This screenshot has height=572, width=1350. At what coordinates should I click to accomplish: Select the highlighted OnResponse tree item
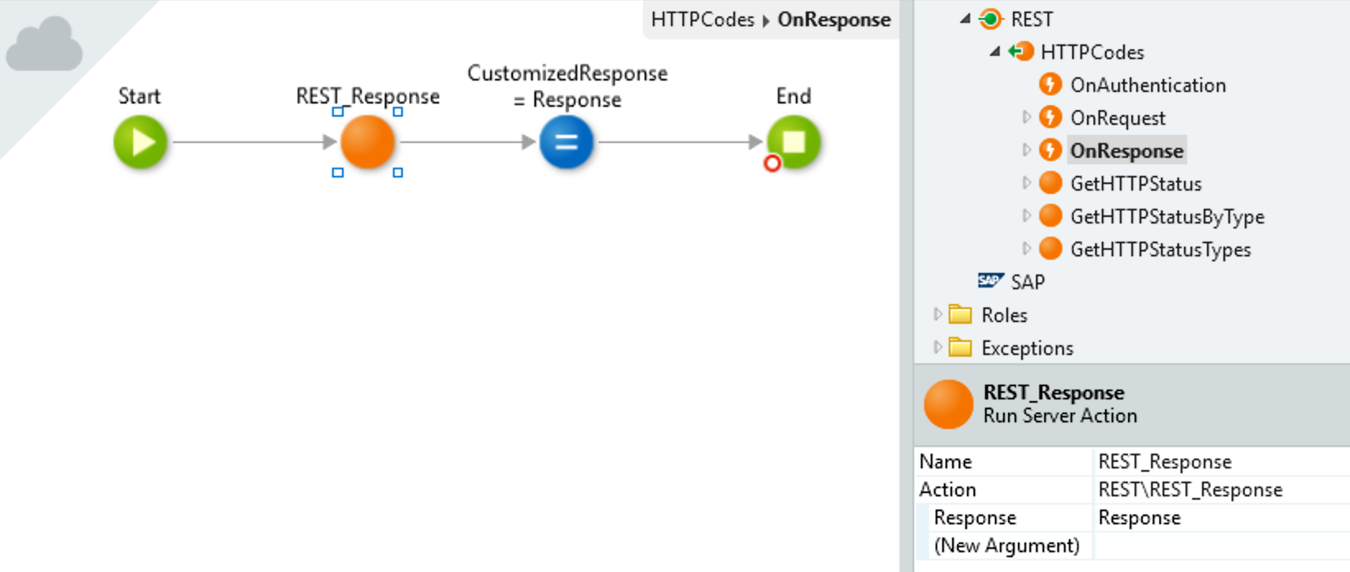point(1126,150)
